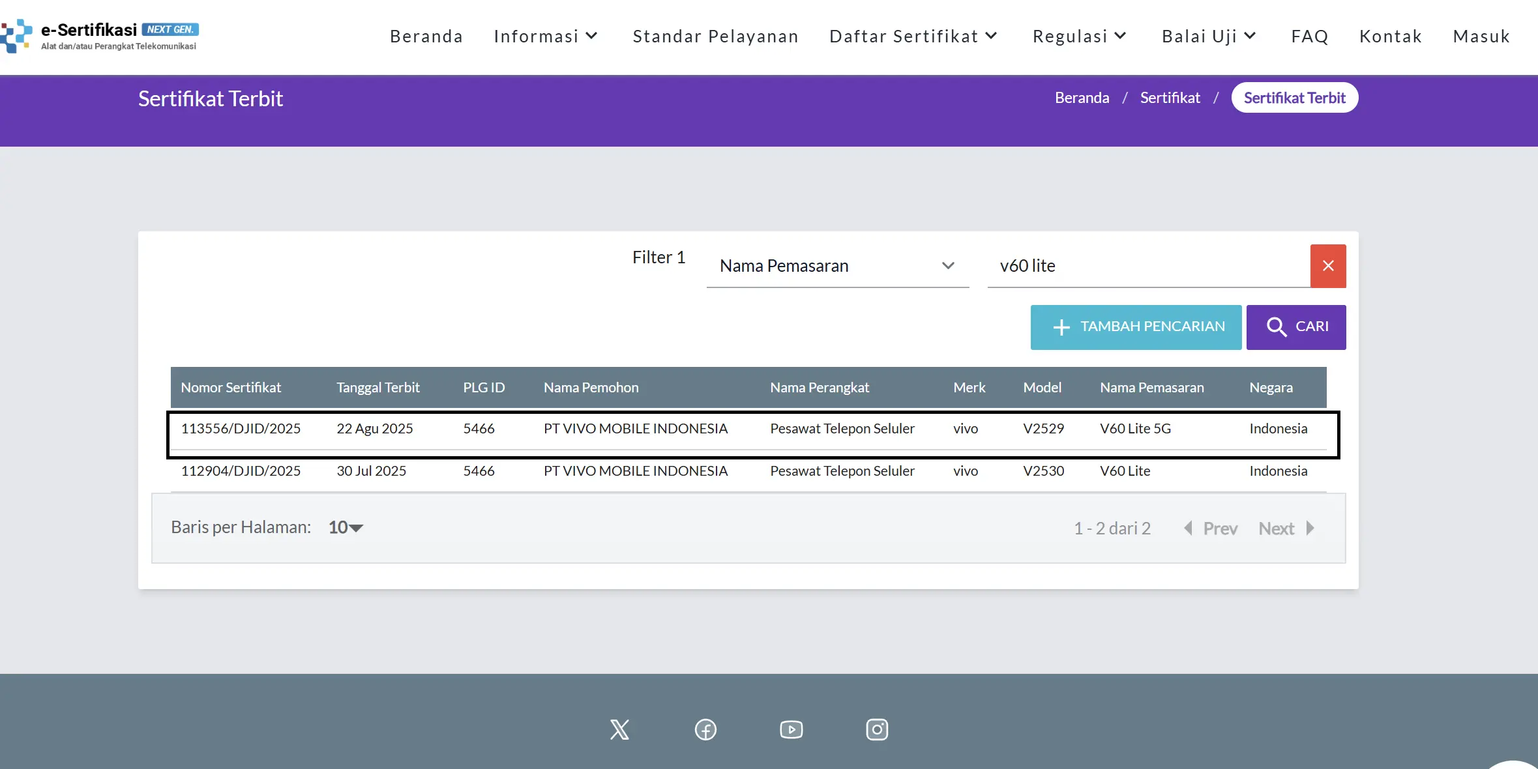
Task: Click the YouTube footer icon
Action: (791, 729)
